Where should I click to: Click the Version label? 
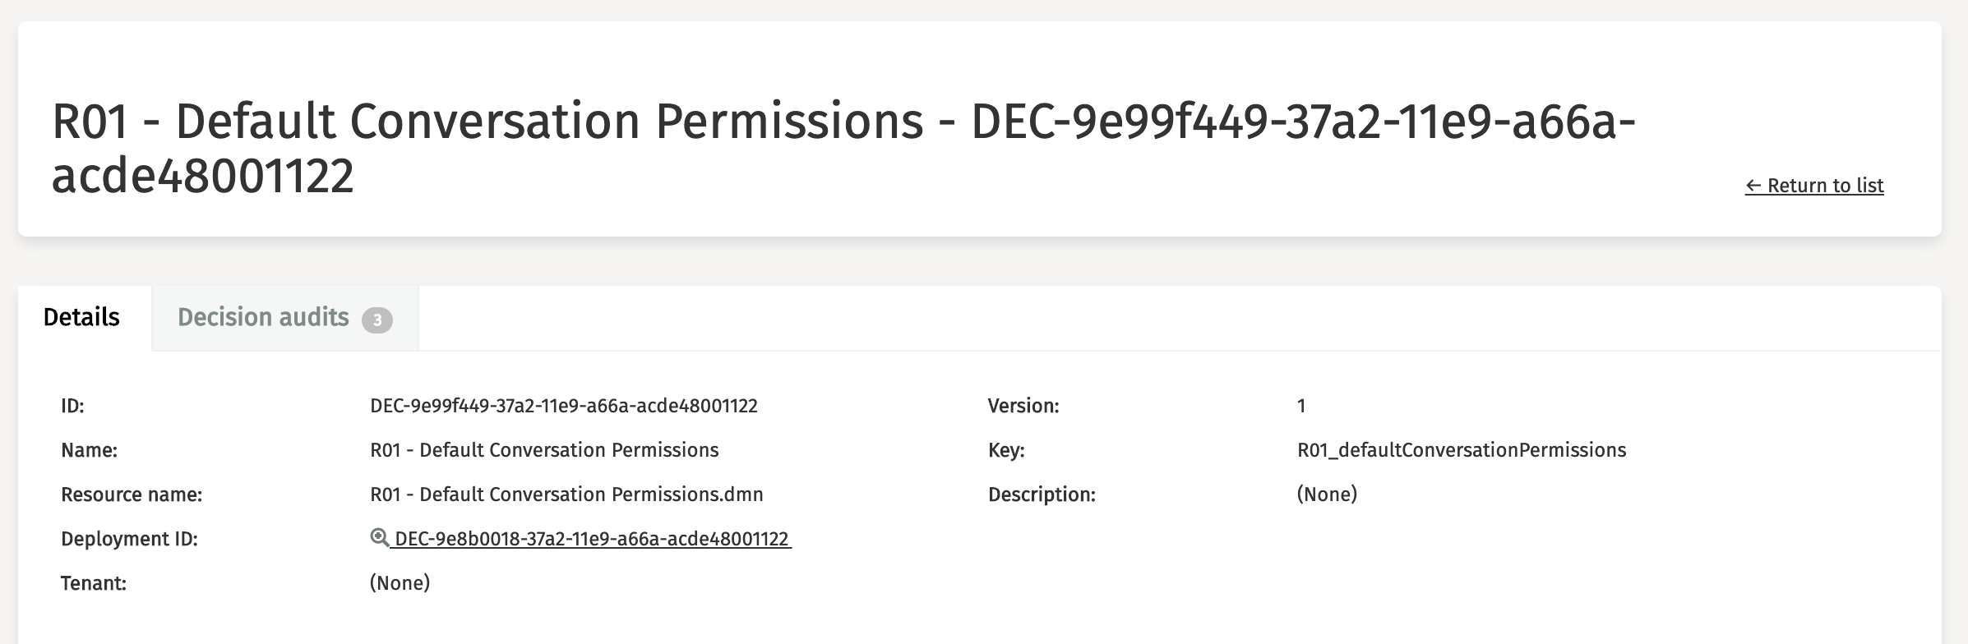(1023, 406)
